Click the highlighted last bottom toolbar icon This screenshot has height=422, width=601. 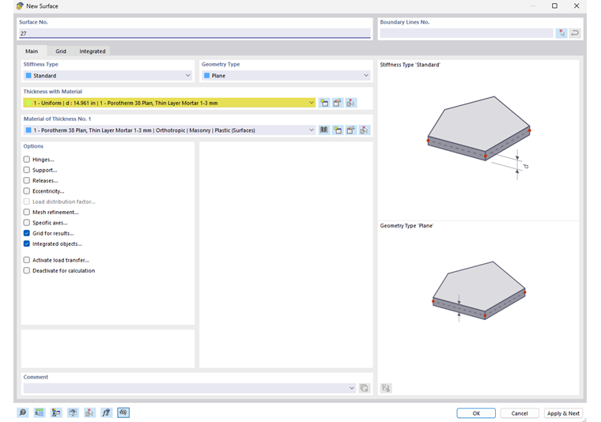(123, 413)
